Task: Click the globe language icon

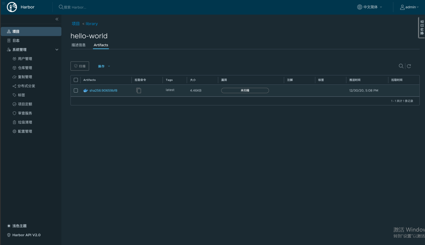Action: point(360,7)
